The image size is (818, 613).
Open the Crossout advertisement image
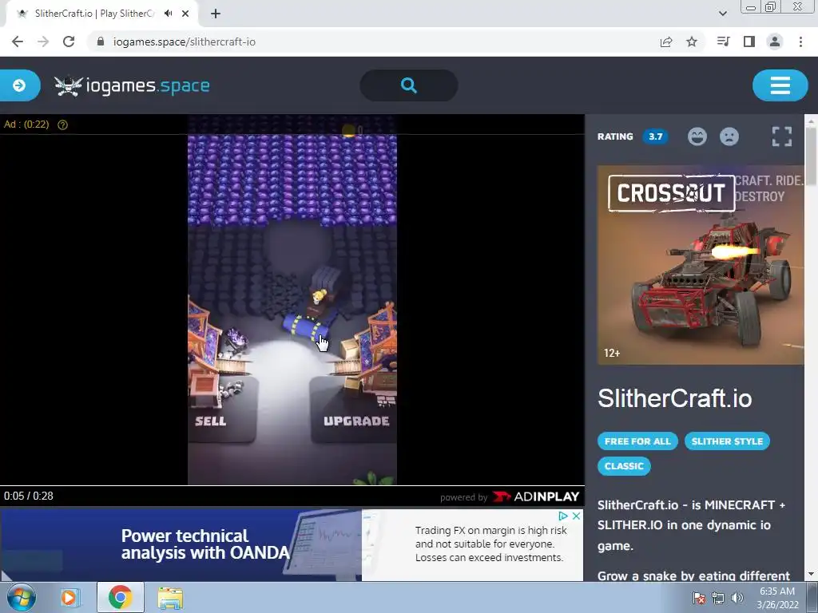[x=701, y=265]
